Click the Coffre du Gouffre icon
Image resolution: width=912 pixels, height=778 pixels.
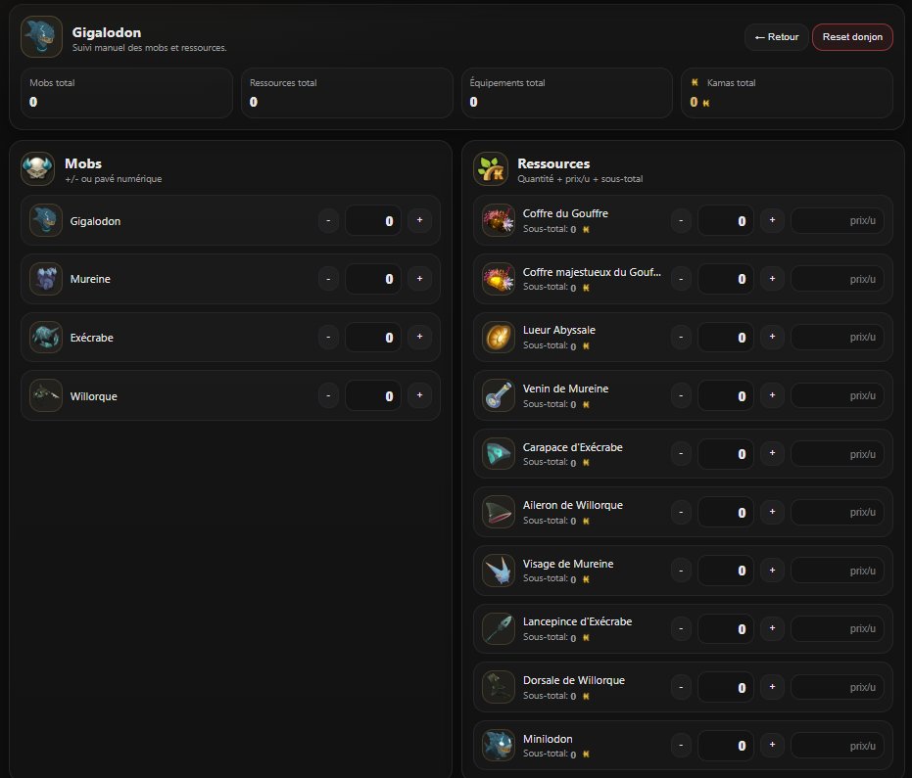[x=499, y=220]
